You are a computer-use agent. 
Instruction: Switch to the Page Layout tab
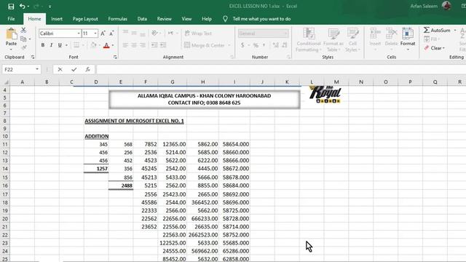point(85,19)
